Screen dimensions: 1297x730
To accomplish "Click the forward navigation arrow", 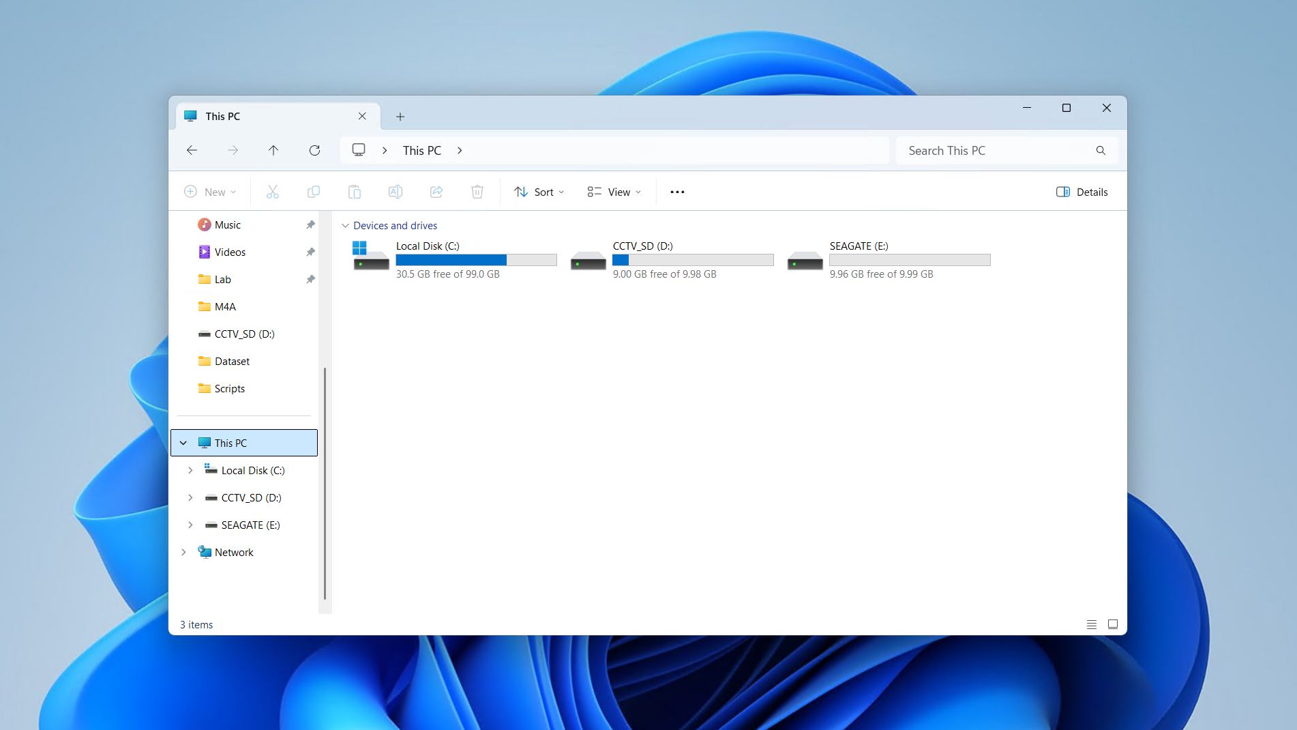I will (233, 150).
